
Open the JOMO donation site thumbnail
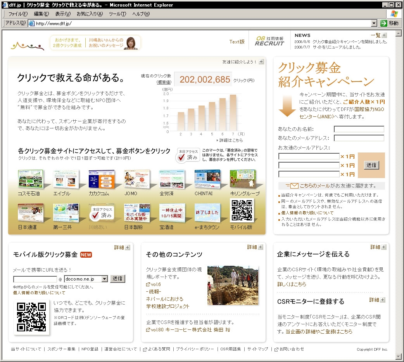[137, 179]
